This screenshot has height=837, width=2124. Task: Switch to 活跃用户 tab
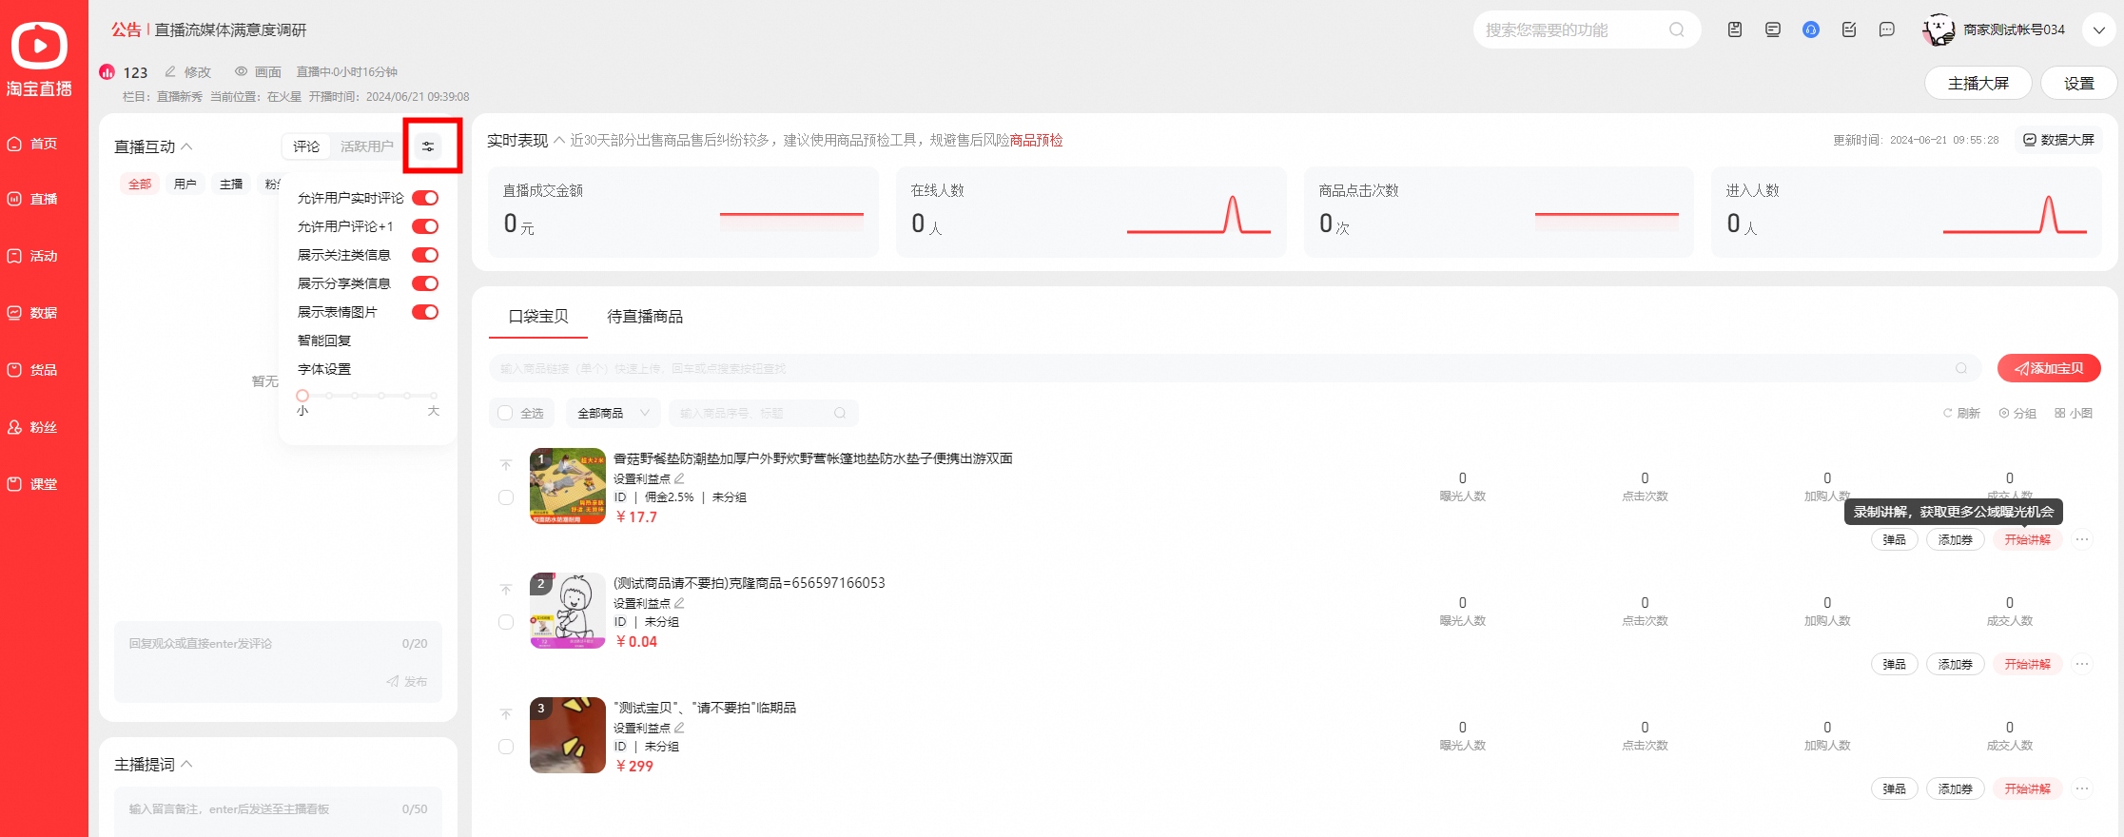367,146
